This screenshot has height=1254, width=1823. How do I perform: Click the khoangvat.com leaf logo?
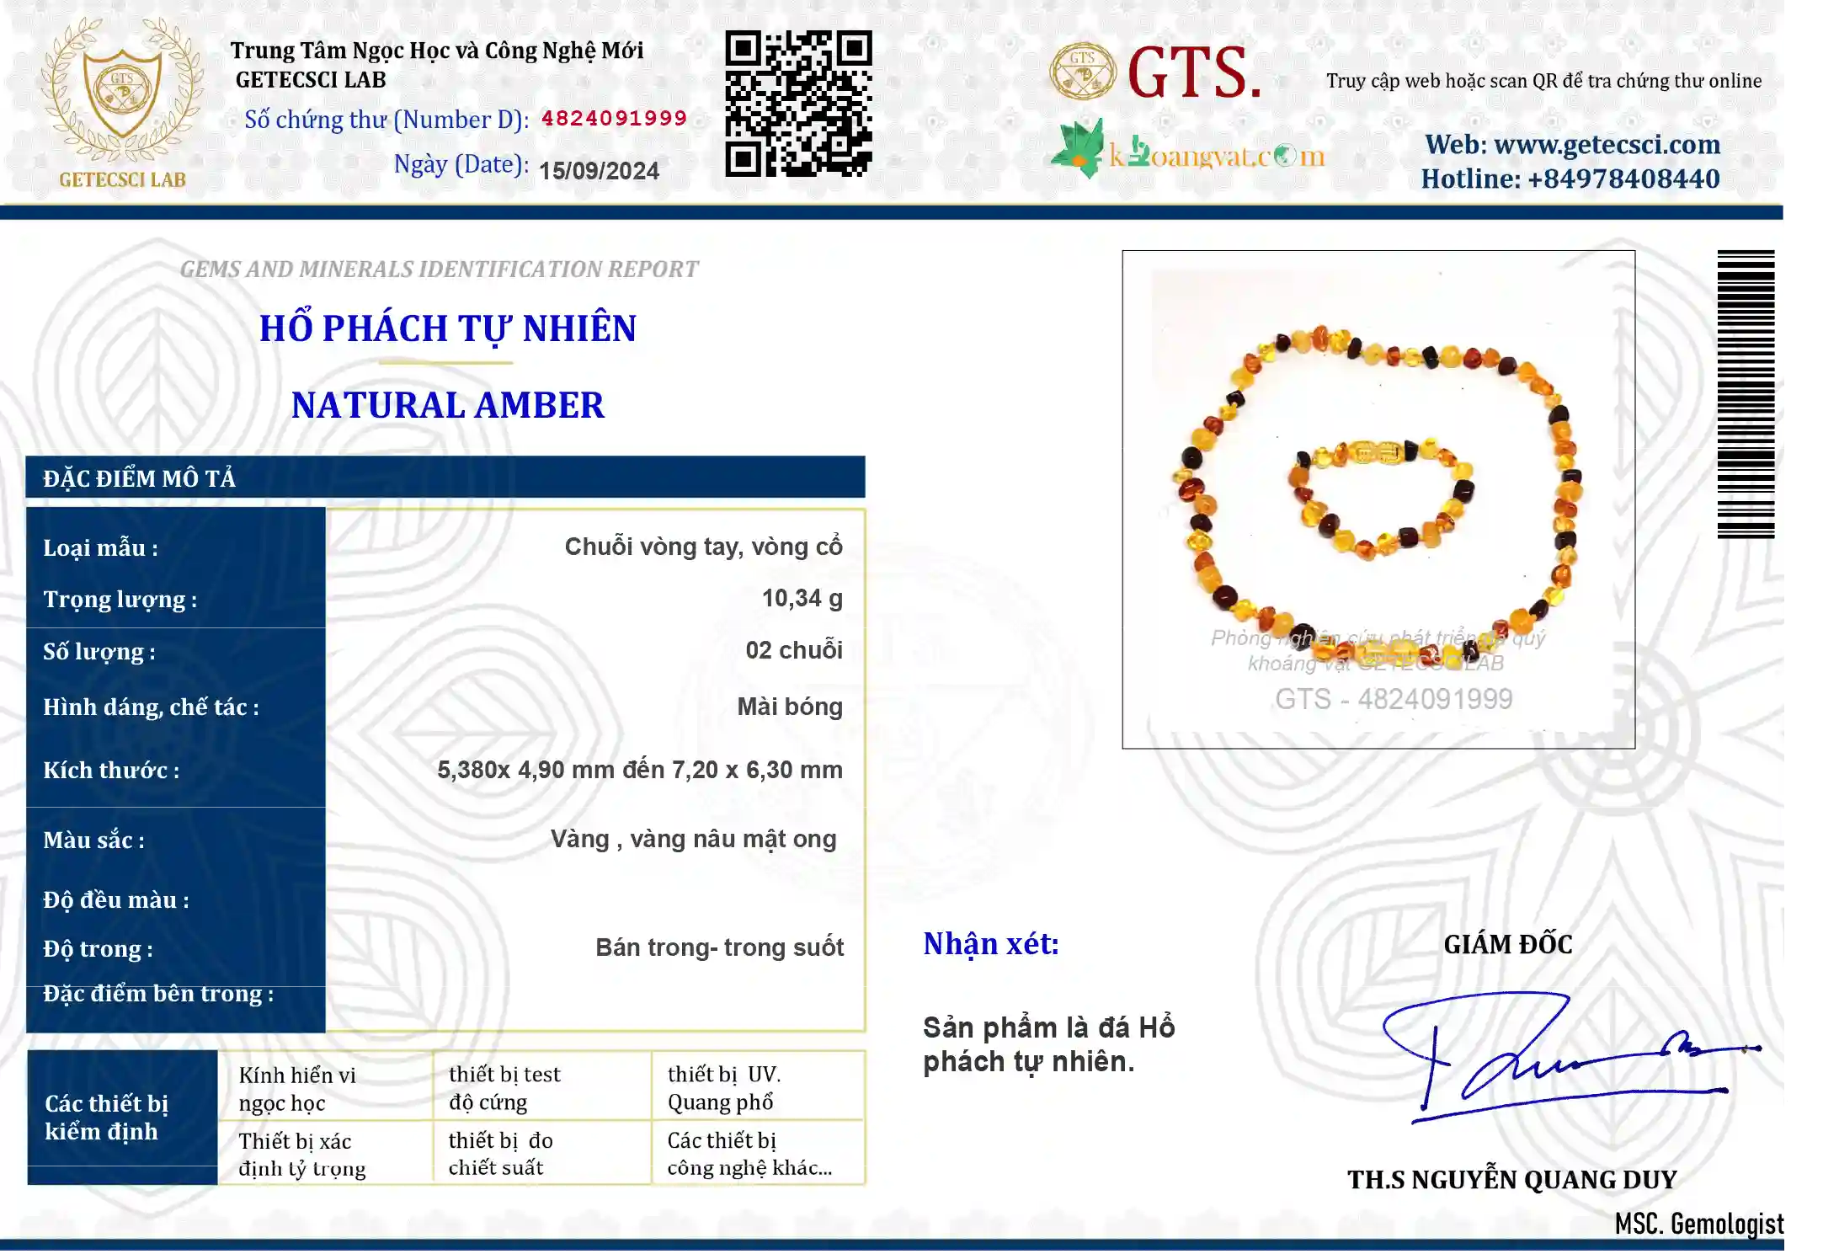point(1188,150)
